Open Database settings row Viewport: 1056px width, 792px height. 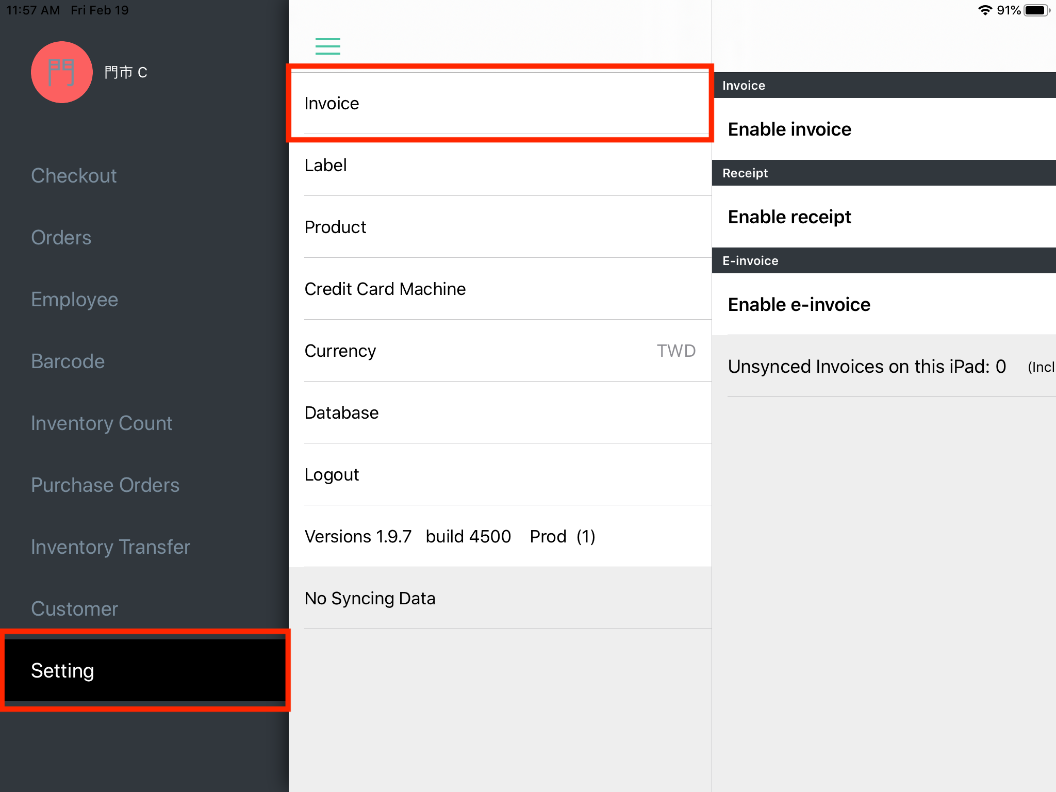pos(500,412)
